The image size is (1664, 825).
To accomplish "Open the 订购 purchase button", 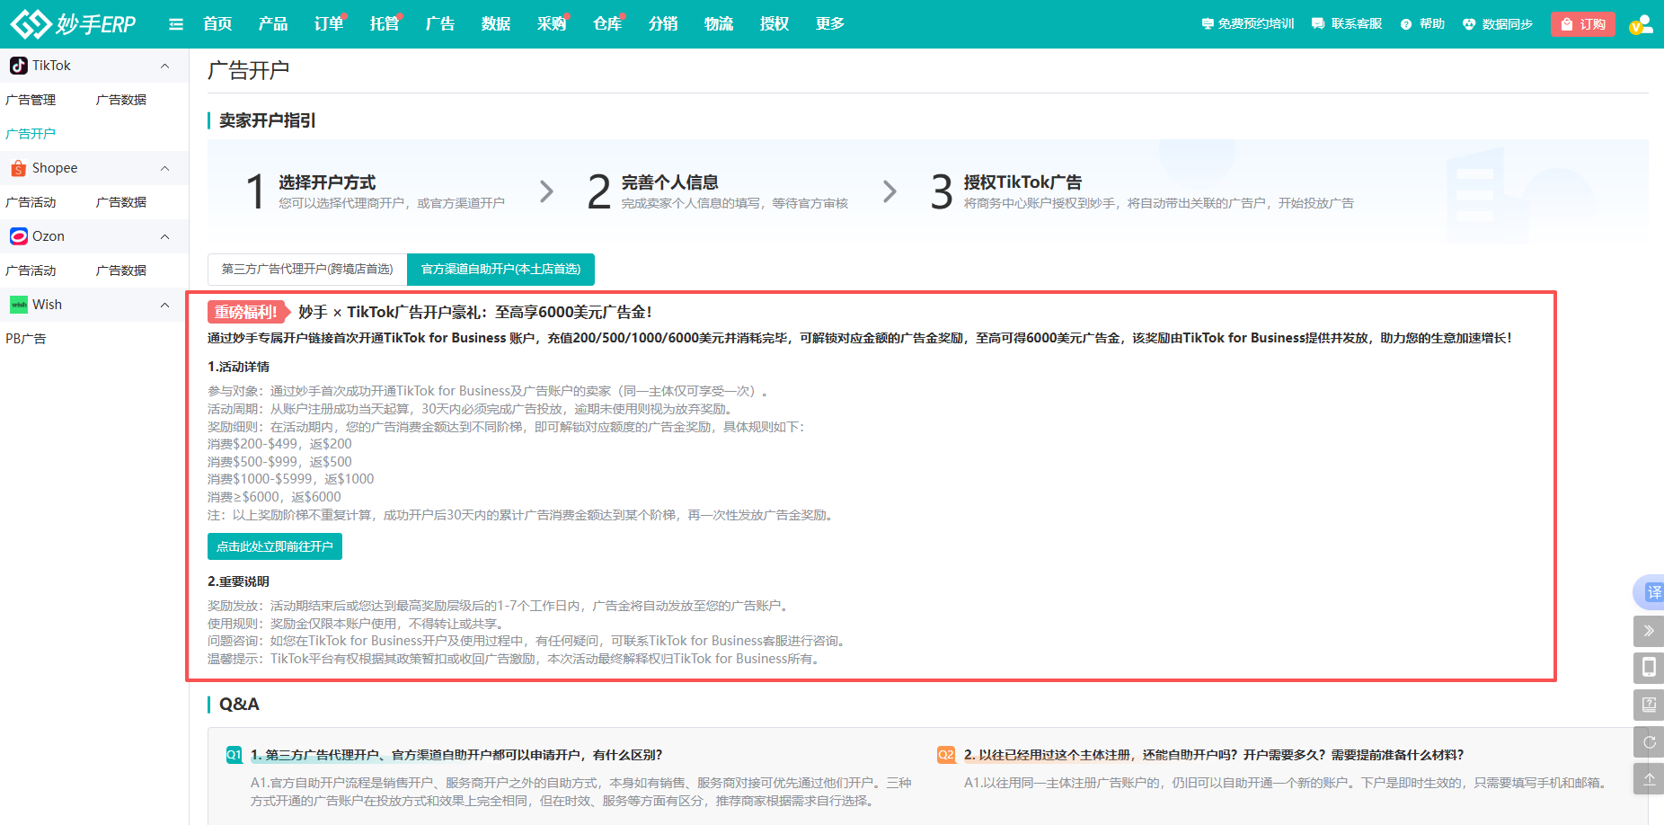I will click(1582, 24).
